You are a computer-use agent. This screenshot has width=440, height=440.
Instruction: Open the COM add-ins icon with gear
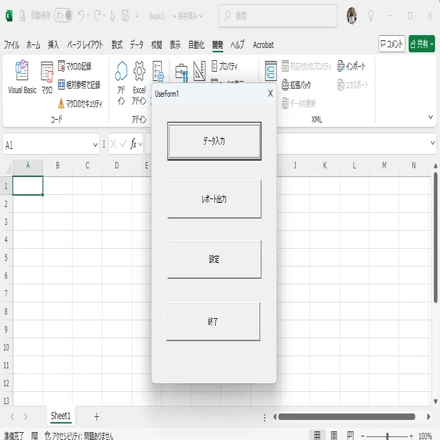[158, 71]
